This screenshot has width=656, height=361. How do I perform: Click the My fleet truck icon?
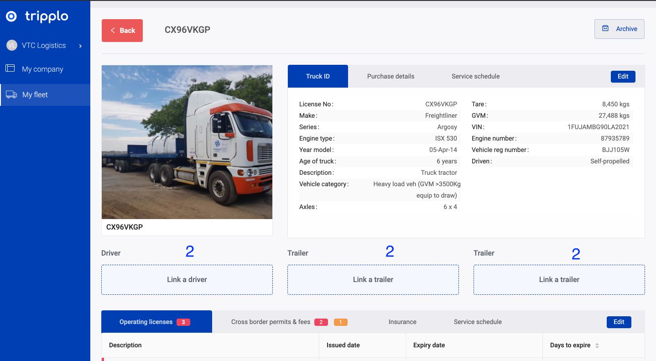click(x=11, y=94)
